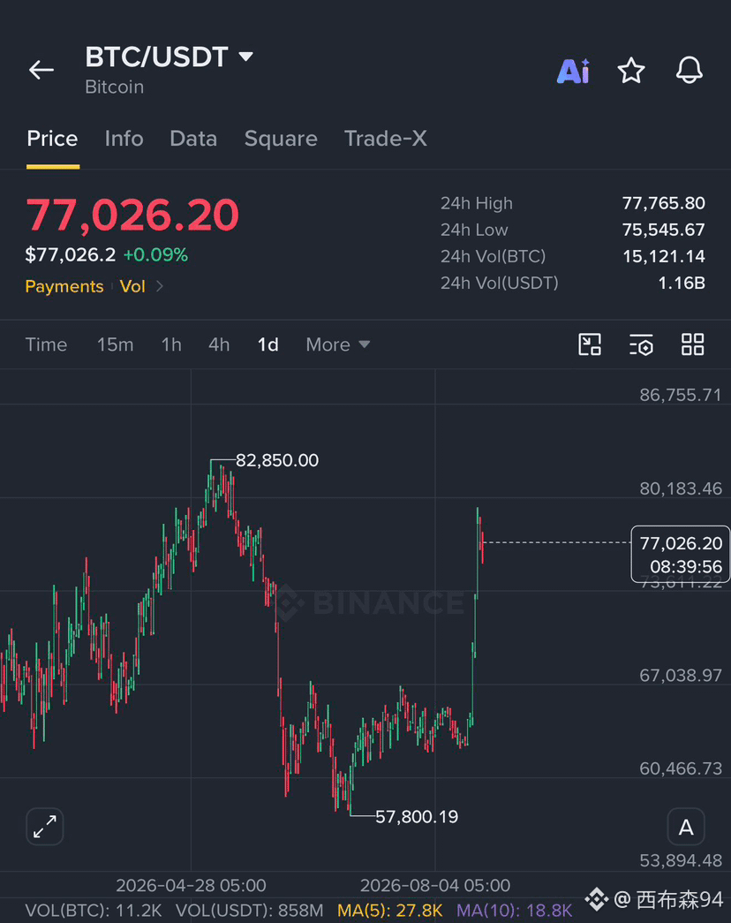Viewport: 731px width, 923px height.
Task: Select the 4h timeframe
Action: (x=219, y=344)
